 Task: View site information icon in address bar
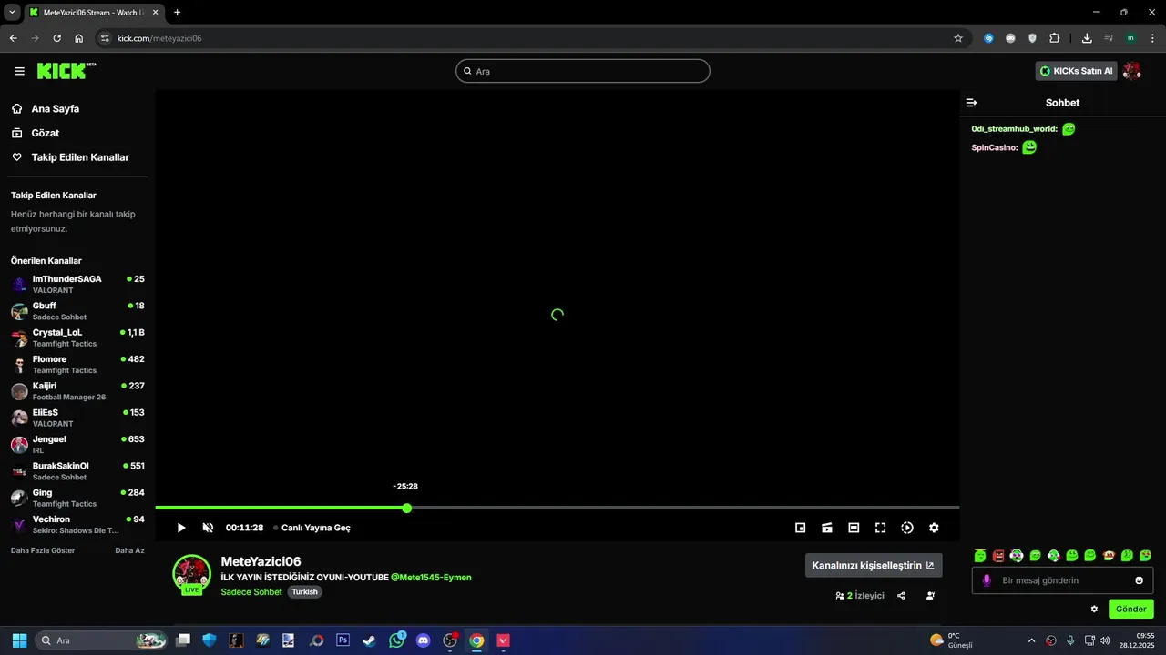(105, 38)
